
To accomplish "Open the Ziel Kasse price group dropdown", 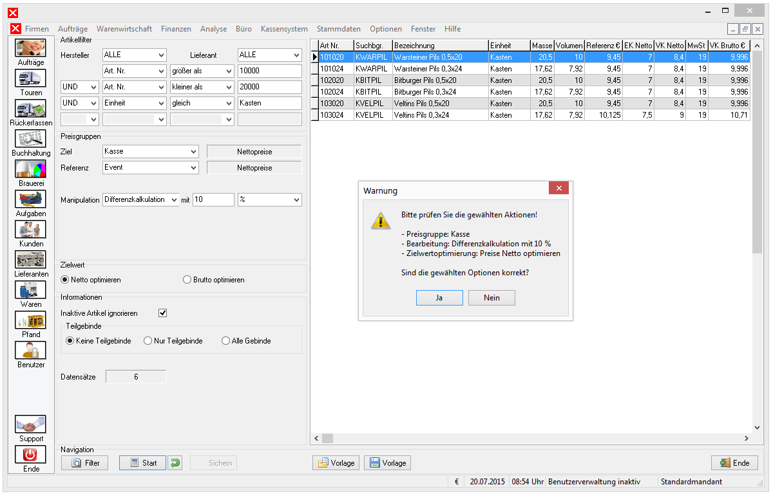I will [151, 151].
